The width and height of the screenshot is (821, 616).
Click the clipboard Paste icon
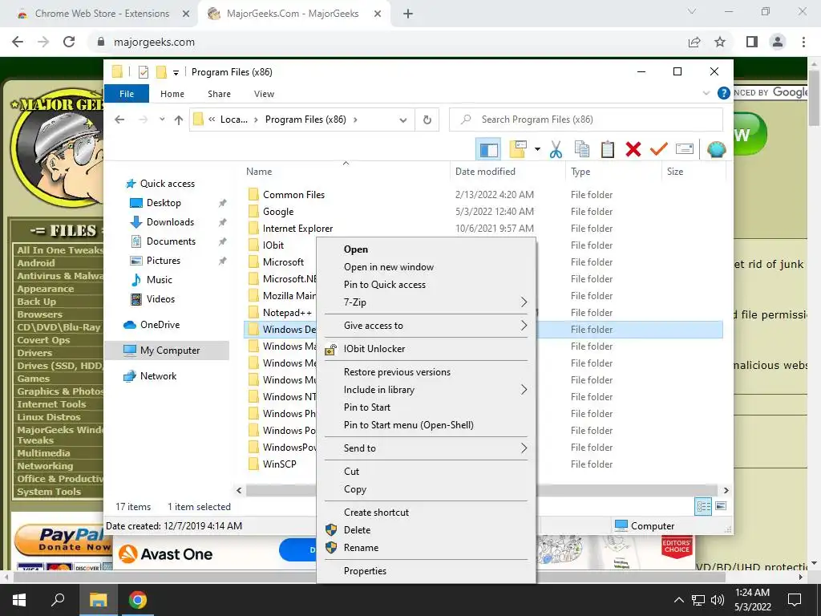tap(608, 150)
